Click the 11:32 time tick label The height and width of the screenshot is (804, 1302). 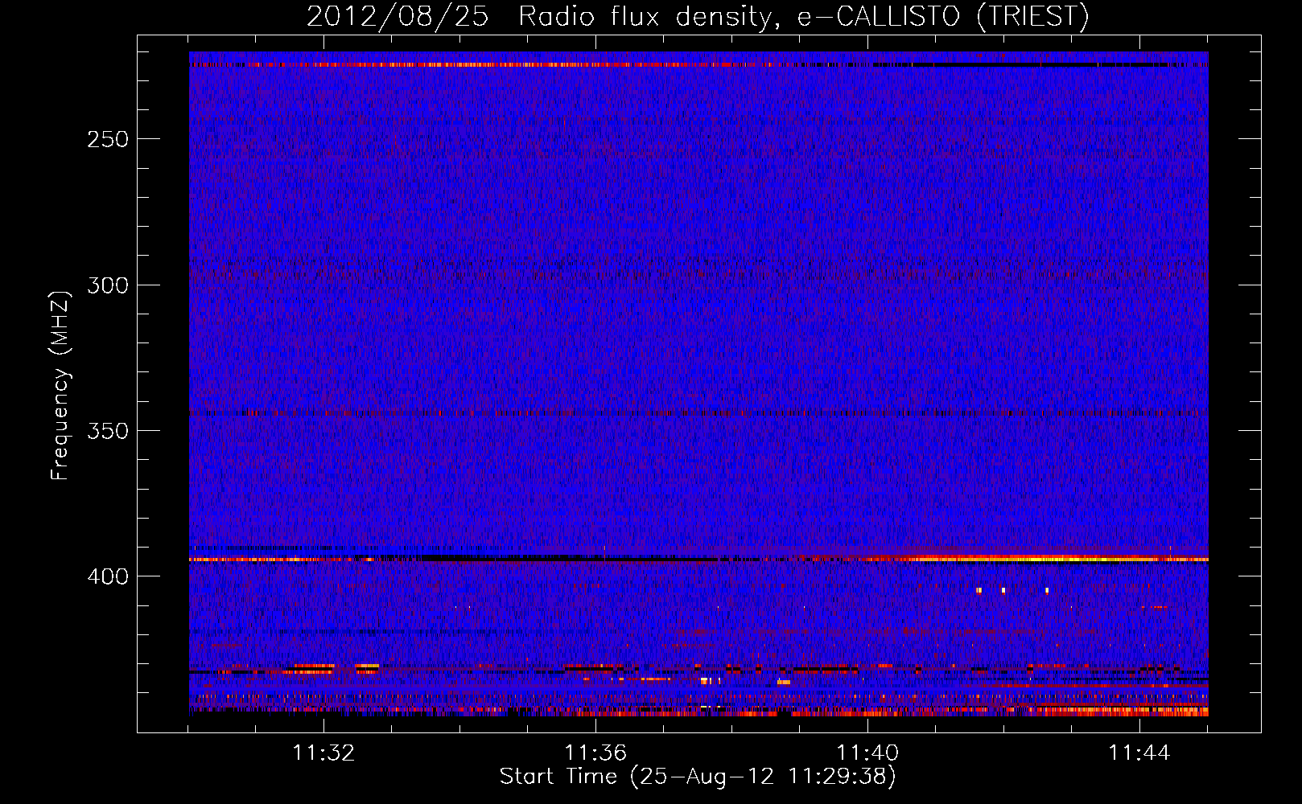coord(323,753)
